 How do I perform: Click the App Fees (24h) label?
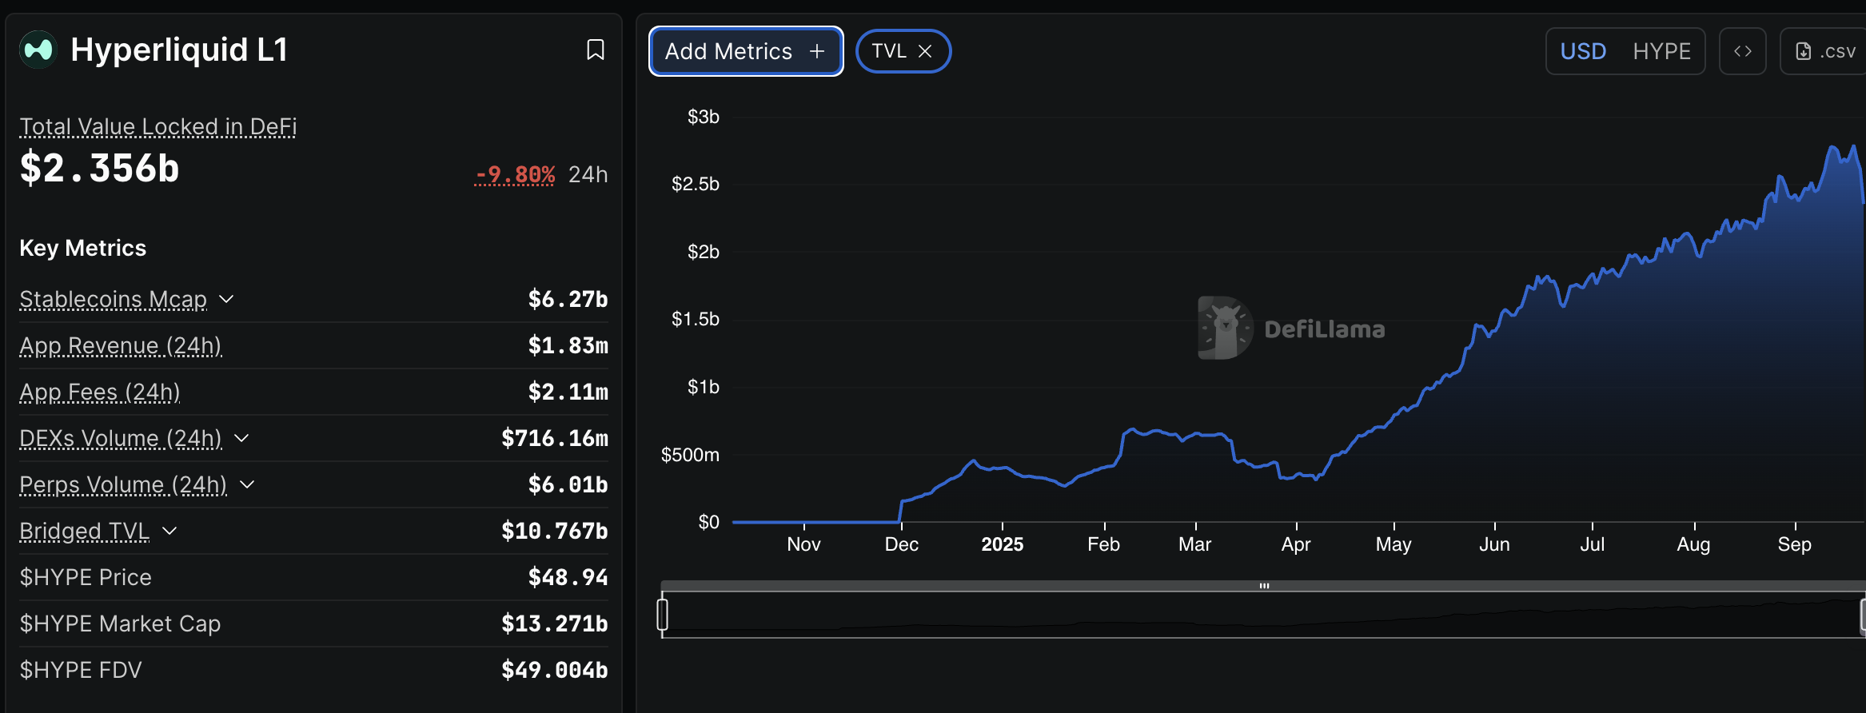click(x=99, y=392)
